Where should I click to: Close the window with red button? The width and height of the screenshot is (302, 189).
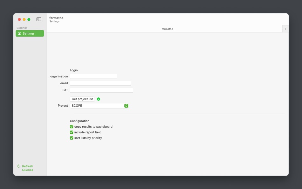pyautogui.click(x=19, y=19)
